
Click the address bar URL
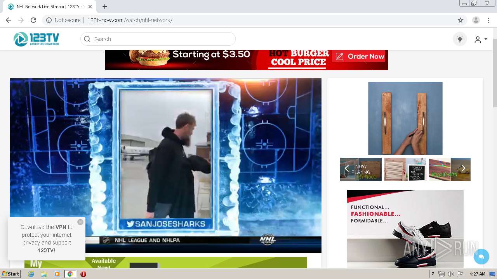(130, 20)
